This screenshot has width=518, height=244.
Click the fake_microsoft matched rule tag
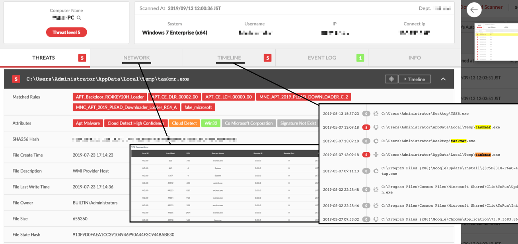click(x=198, y=107)
